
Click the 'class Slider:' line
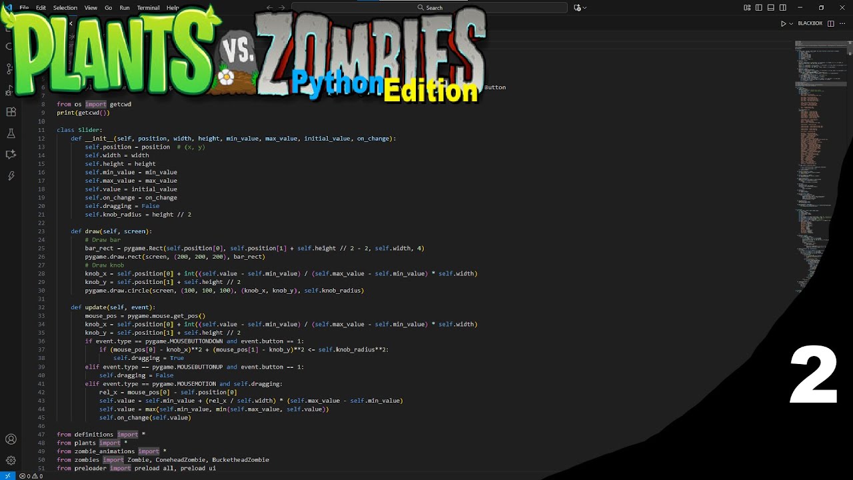click(79, 130)
